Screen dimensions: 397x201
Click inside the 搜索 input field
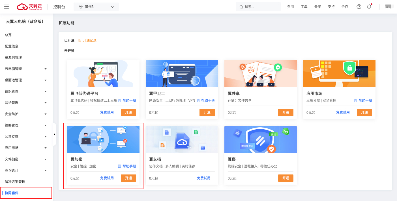point(257,6)
